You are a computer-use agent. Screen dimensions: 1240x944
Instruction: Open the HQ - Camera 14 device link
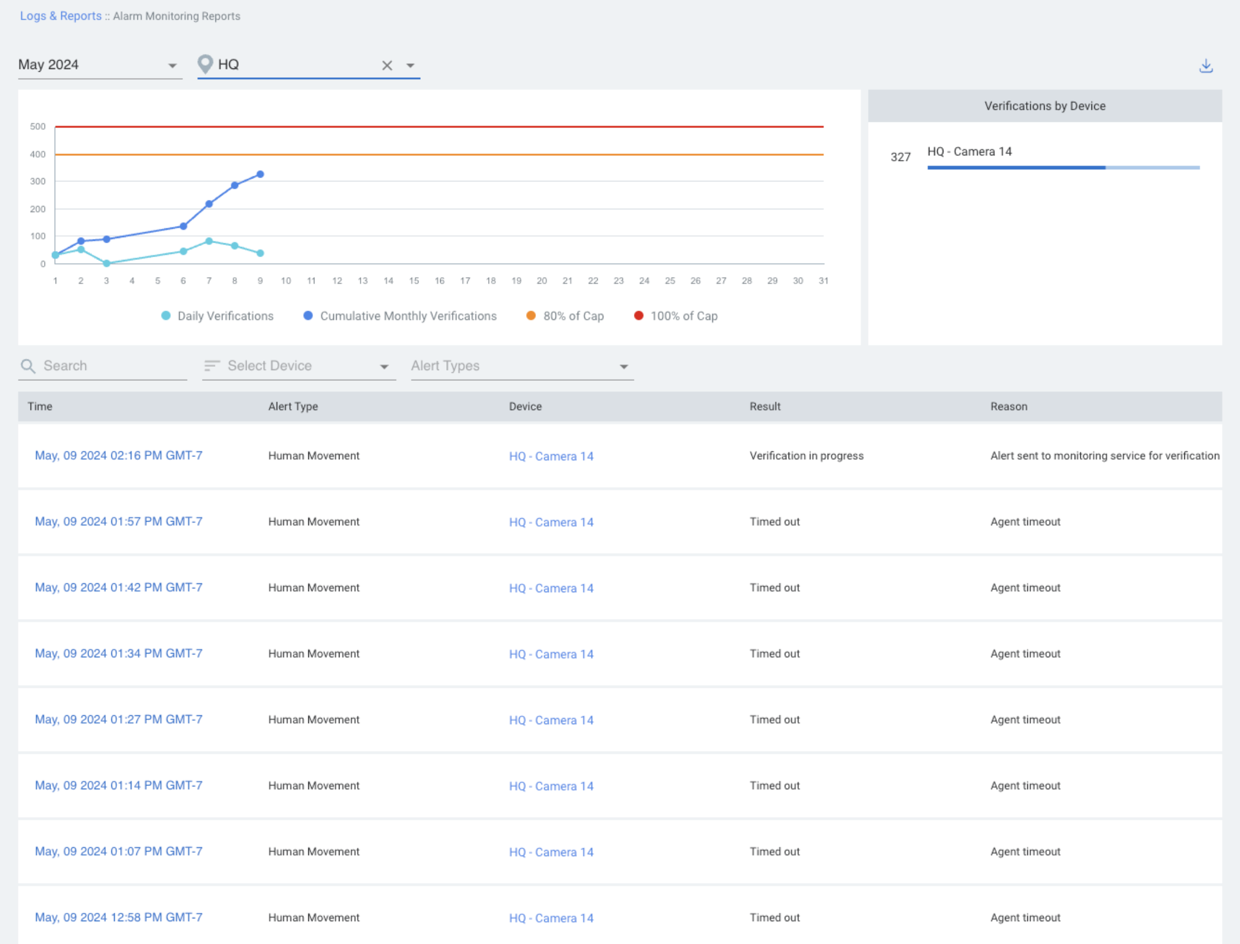(x=550, y=456)
